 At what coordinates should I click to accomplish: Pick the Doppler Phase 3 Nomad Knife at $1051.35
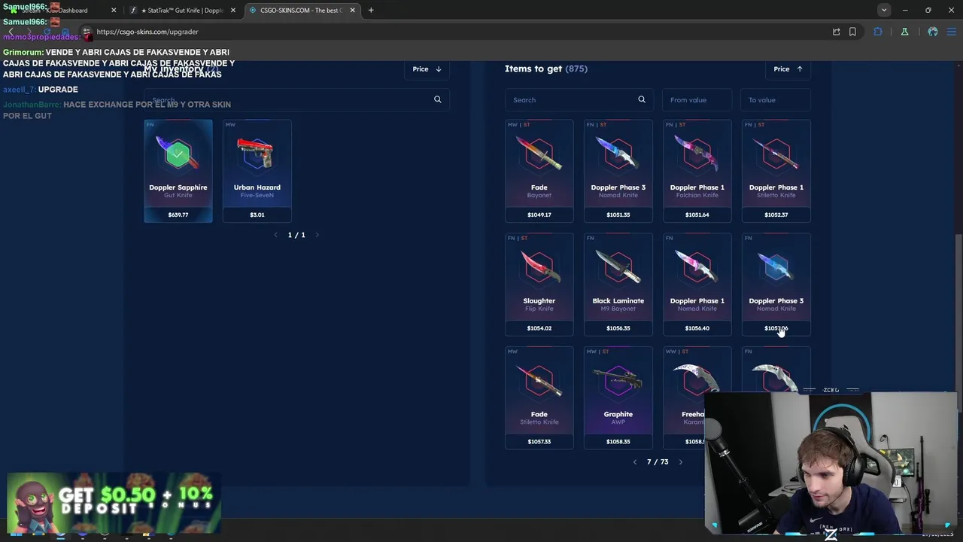(x=618, y=171)
